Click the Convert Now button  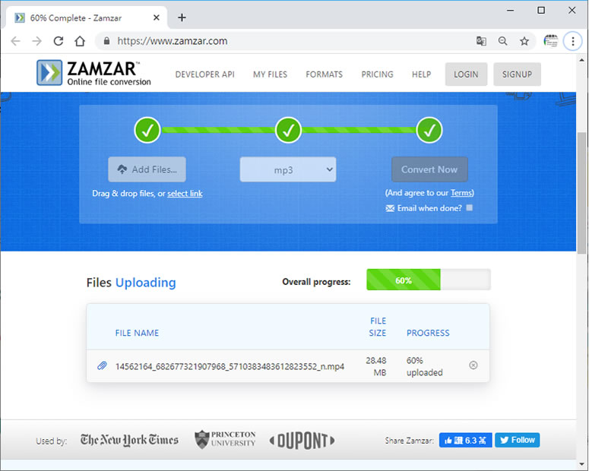point(429,169)
